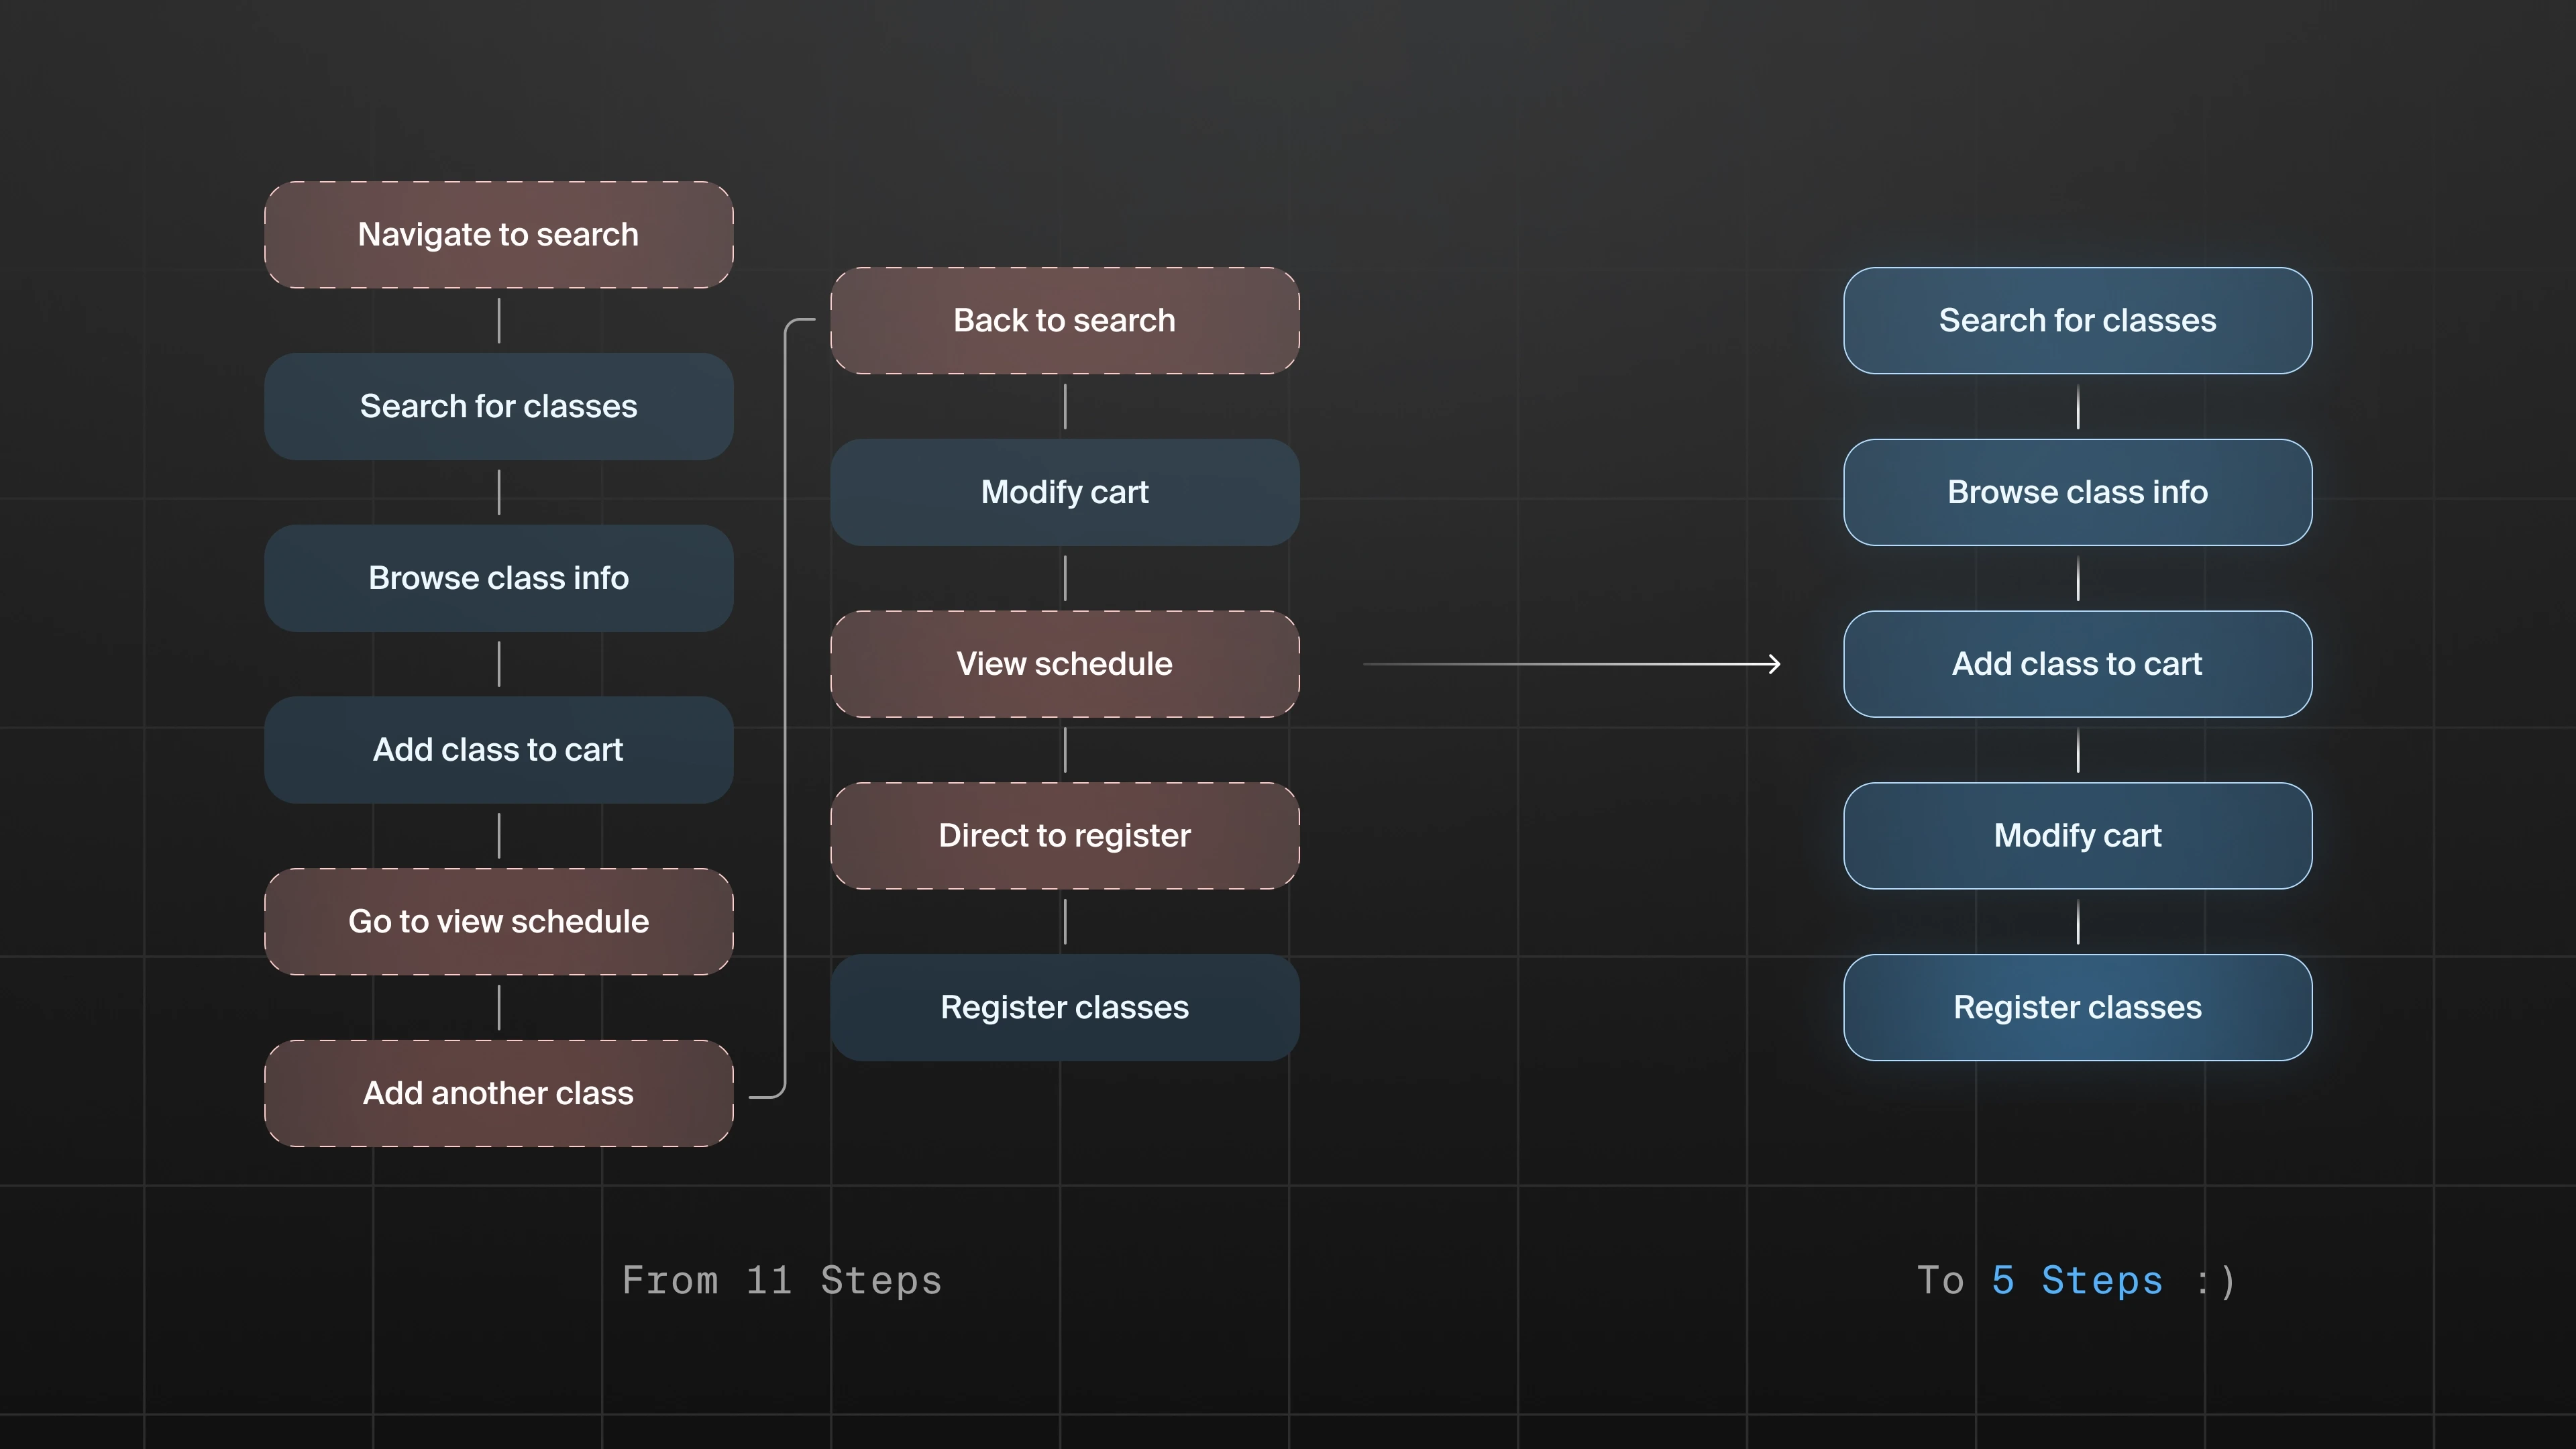
Task: Select the glowing Register classes step
Action: pos(2077,1008)
